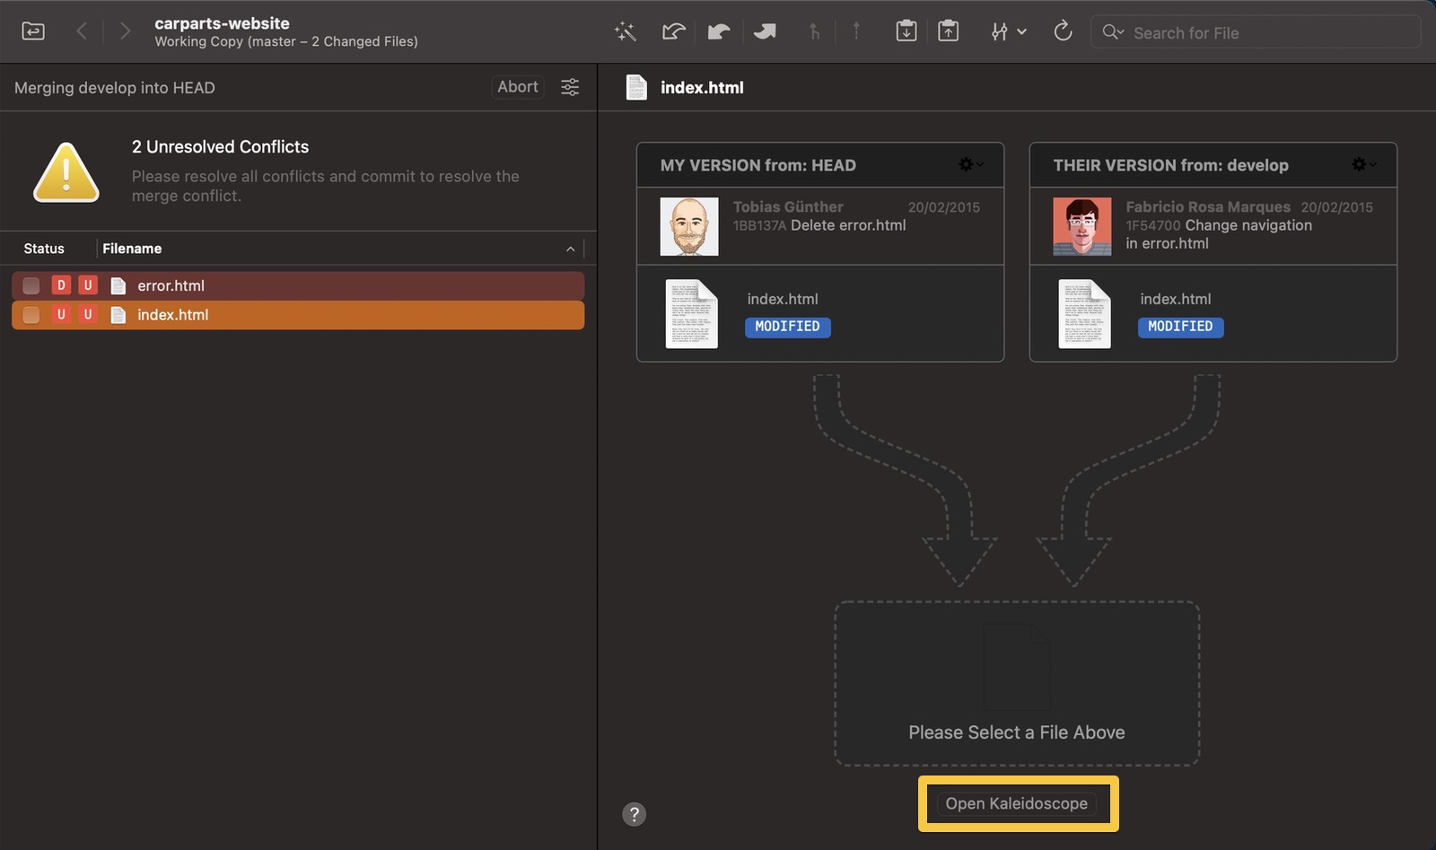1436x850 pixels.
Task: Open Kaleidoscope to resolve the conflict
Action: click(1016, 803)
